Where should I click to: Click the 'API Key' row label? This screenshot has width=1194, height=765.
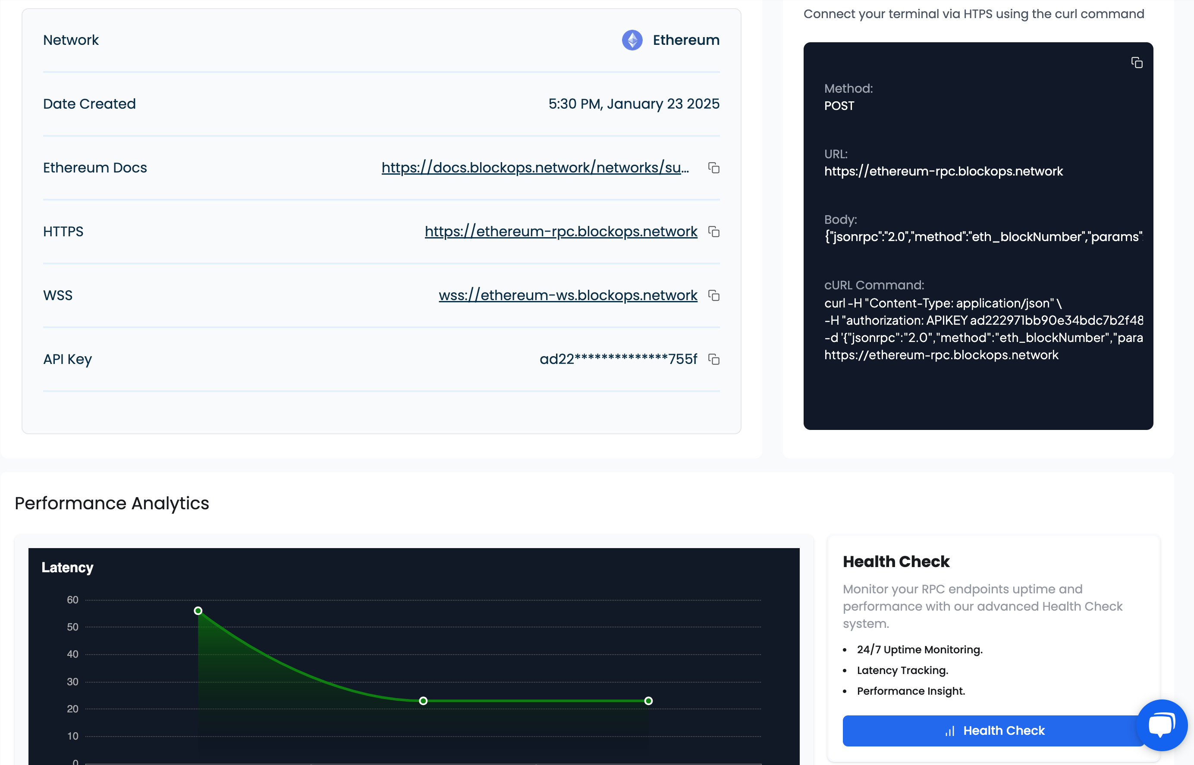(67, 359)
